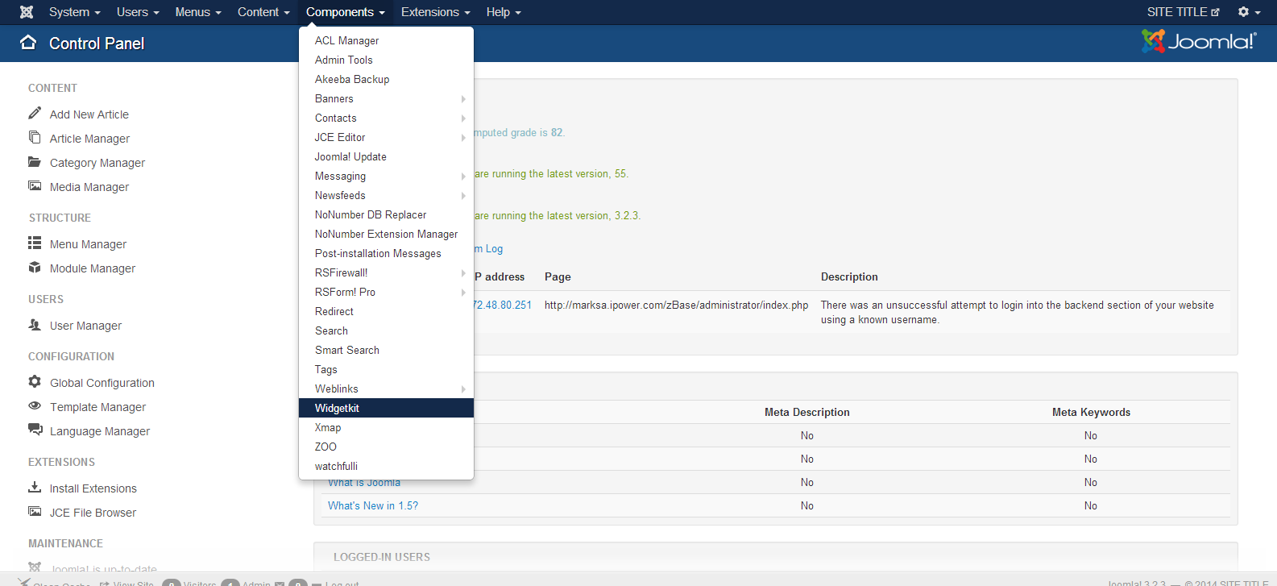The height and width of the screenshot is (586, 1277).
Task: Select Akeeba Backup menu entry
Action: [x=386, y=79]
